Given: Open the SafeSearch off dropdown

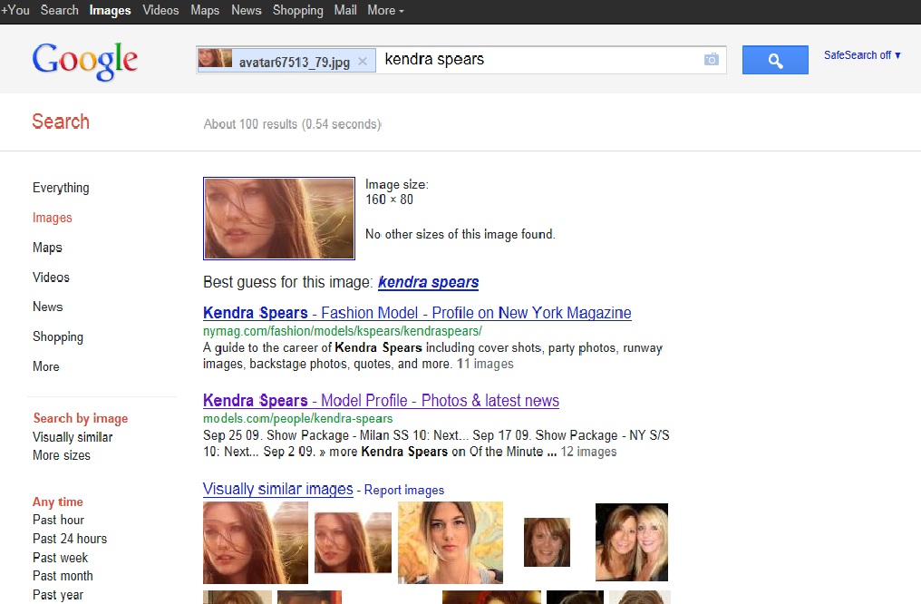Looking at the screenshot, I should (861, 55).
